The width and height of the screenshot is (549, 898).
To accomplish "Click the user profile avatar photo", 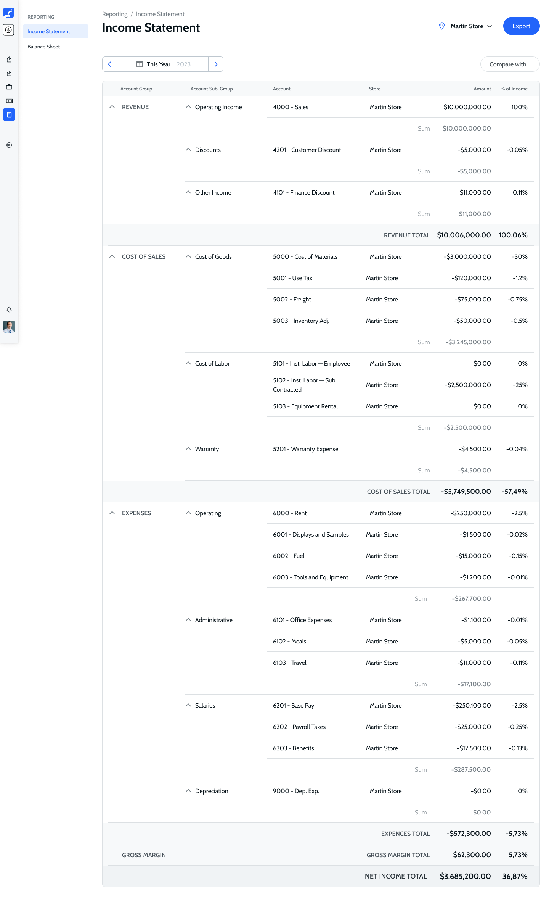I will (x=9, y=326).
